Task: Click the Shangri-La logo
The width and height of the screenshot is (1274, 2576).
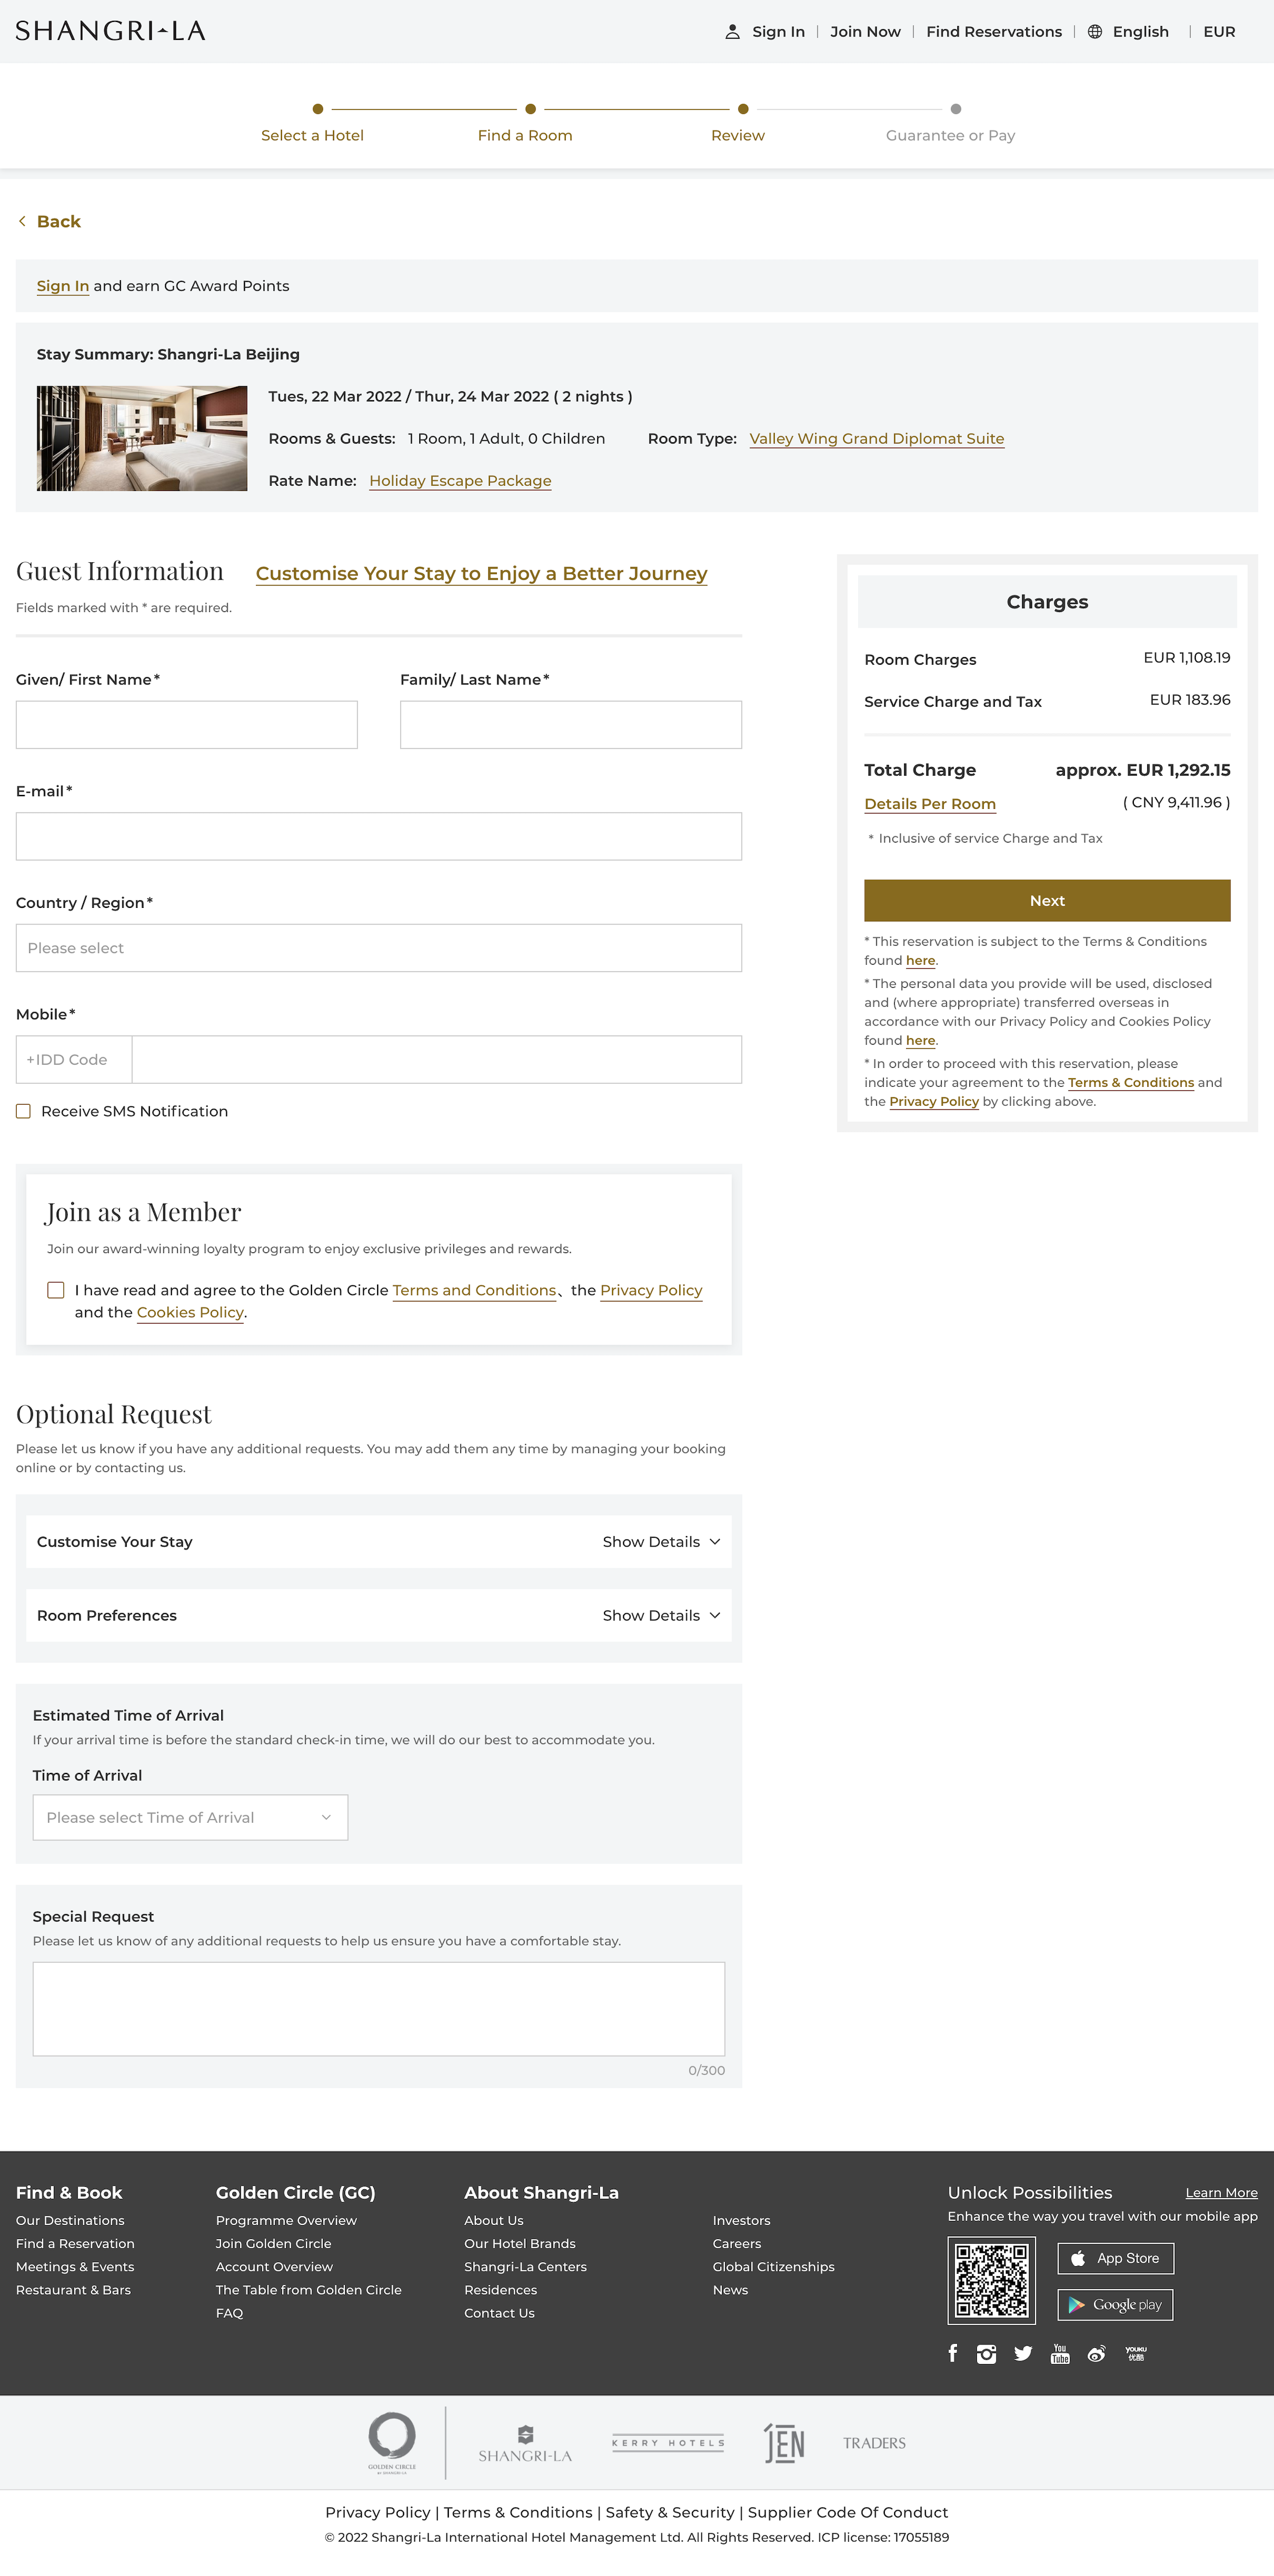Action: point(110,30)
